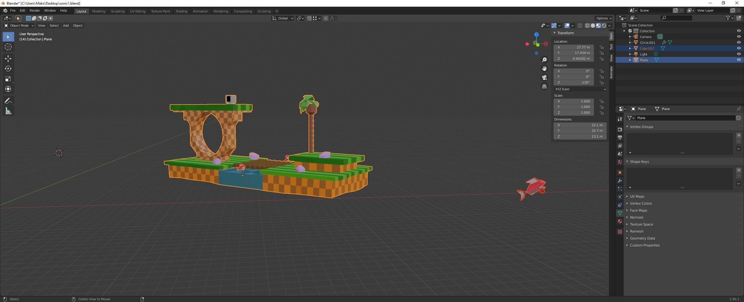The image size is (744, 302).
Task: Open the Output properties tab icon
Action: pos(620,137)
